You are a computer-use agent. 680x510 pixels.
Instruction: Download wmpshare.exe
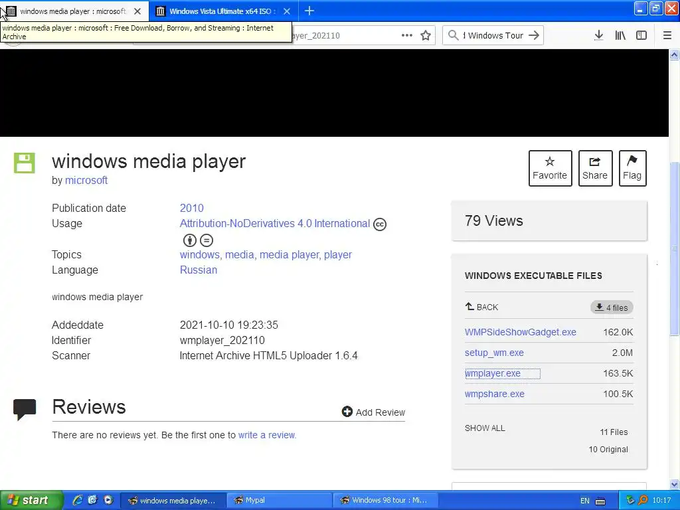(x=494, y=394)
